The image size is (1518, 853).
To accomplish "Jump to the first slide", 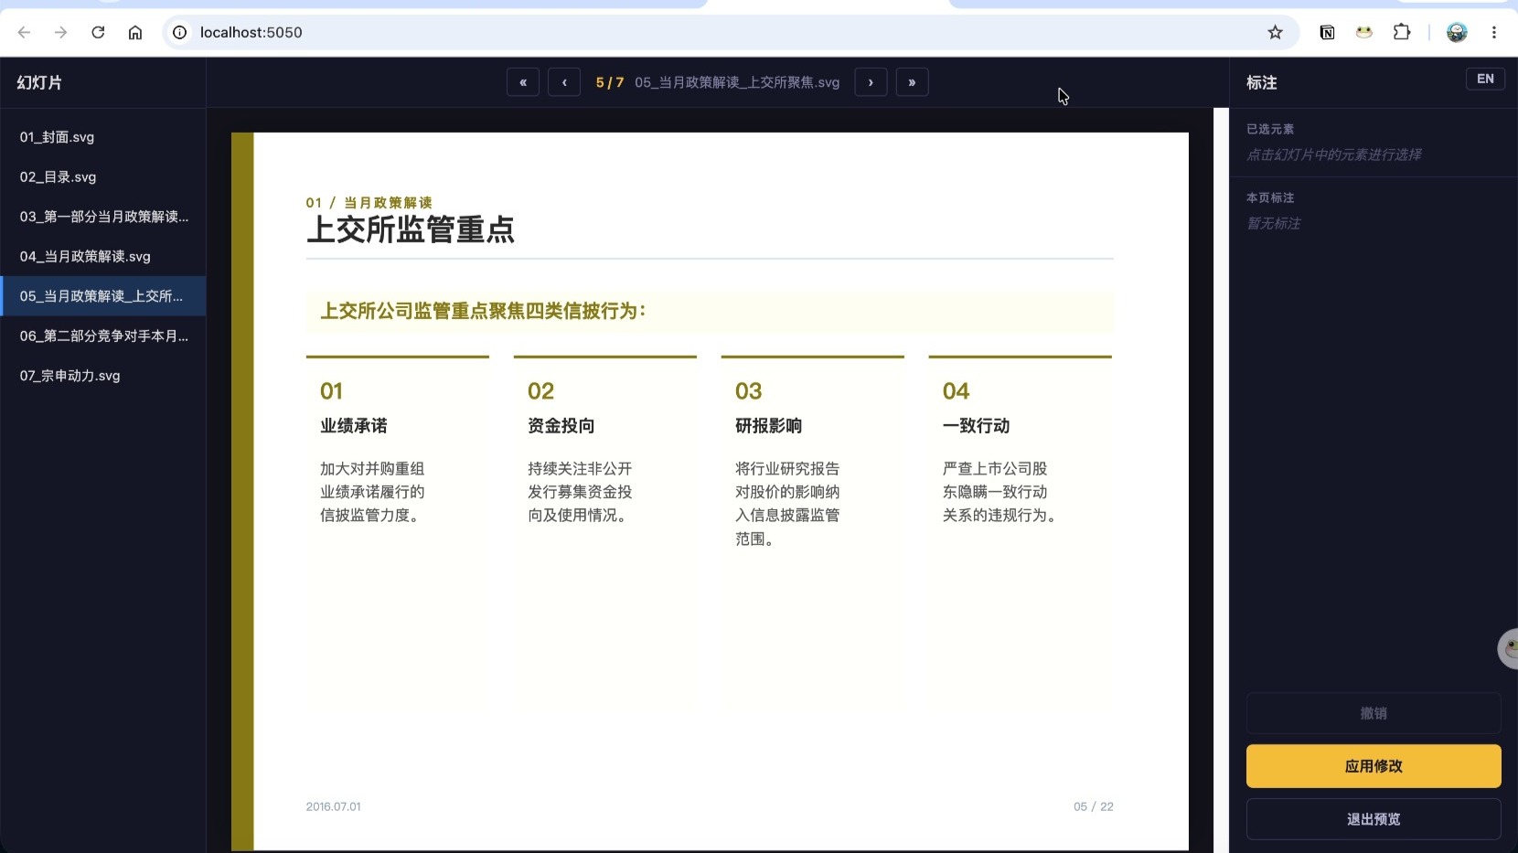I will click(523, 82).
